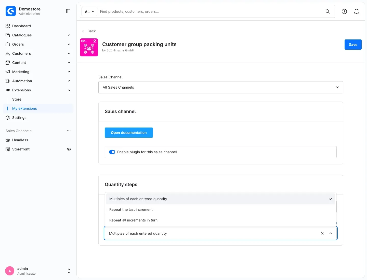Open the admin user menu chevrons
Viewport: 367px width, 280px height.
(69, 271)
